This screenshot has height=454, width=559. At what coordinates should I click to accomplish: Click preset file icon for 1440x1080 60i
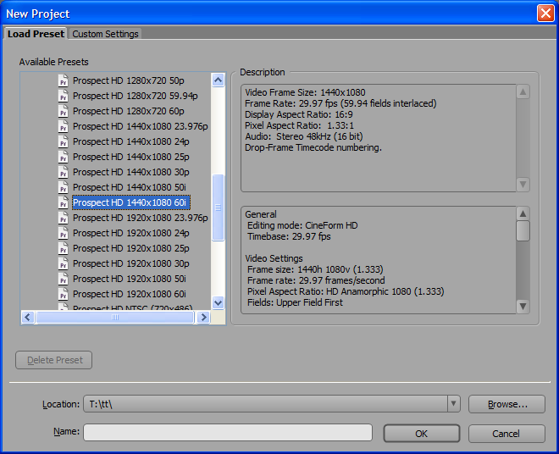pos(64,202)
